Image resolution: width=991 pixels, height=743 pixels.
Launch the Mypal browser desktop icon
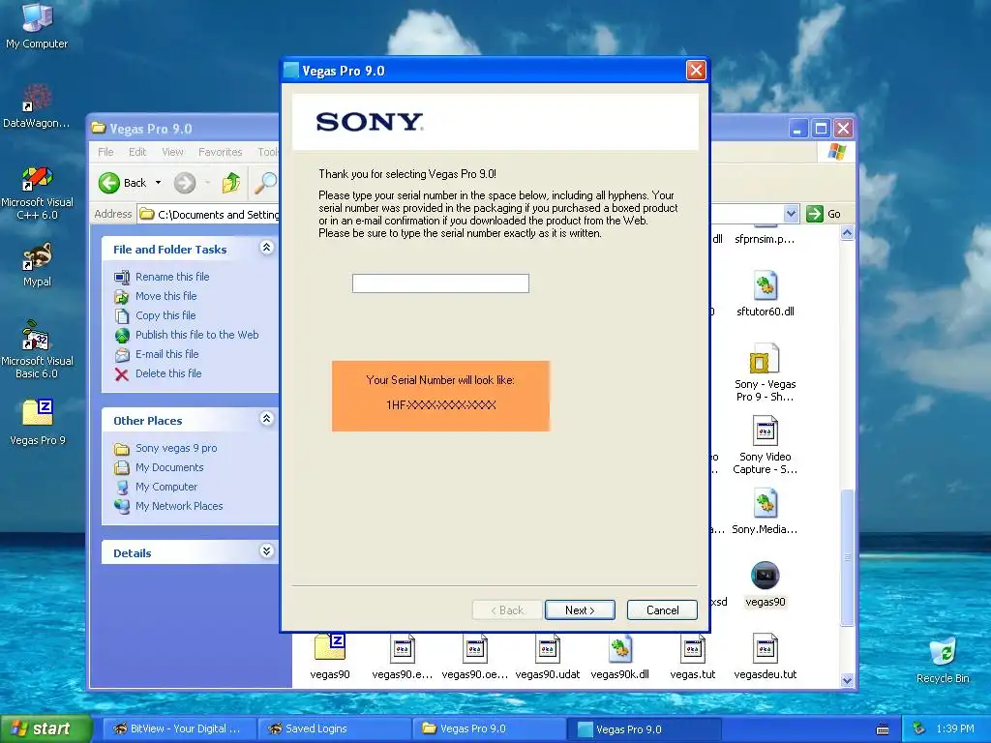[x=37, y=264]
